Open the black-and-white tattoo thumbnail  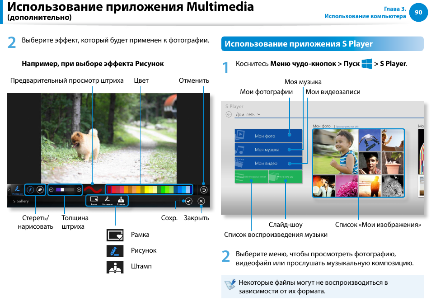tap(393, 186)
